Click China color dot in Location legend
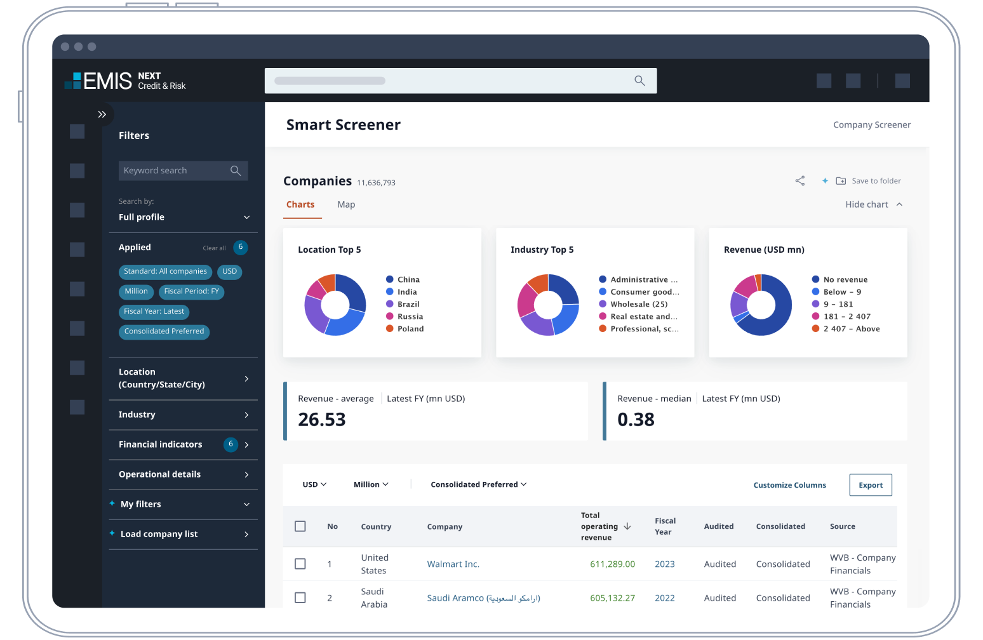The height and width of the screenshot is (640, 983). (x=390, y=279)
